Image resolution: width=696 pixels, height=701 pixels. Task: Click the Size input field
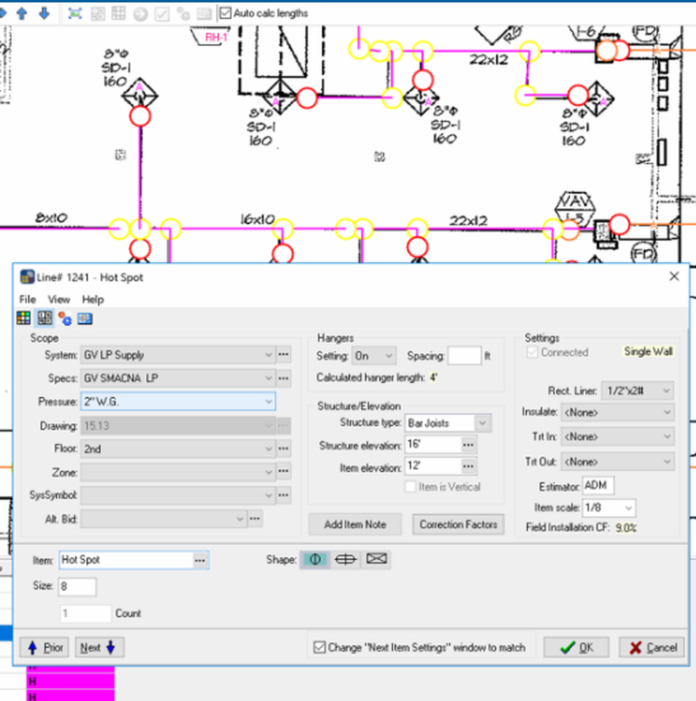77,587
